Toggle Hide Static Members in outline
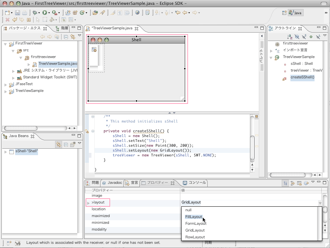 click(x=304, y=37)
